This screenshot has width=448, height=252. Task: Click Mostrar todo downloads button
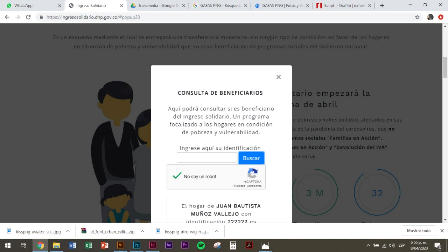(419, 231)
